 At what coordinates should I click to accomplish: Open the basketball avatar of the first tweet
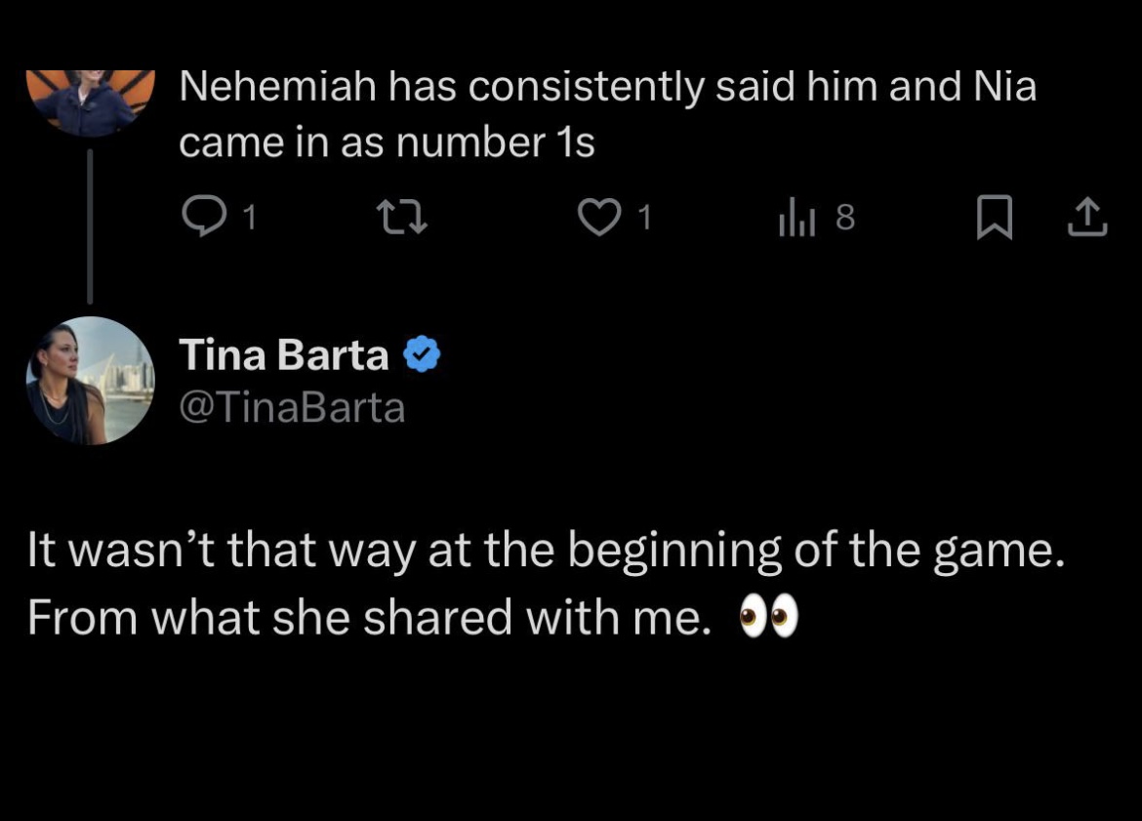coord(91,103)
